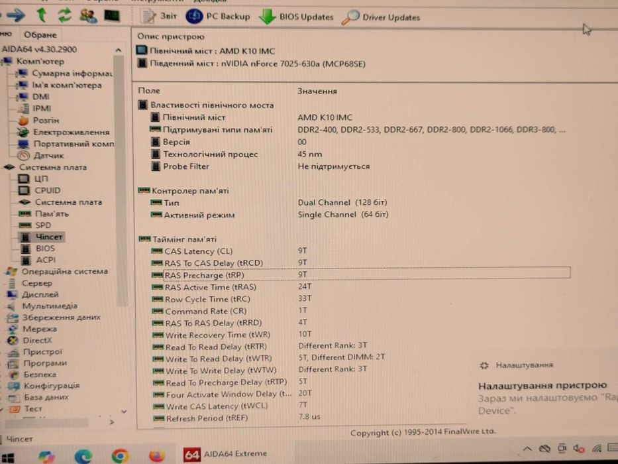Switch to the Обране tab
The height and width of the screenshot is (464, 618).
pos(40,34)
